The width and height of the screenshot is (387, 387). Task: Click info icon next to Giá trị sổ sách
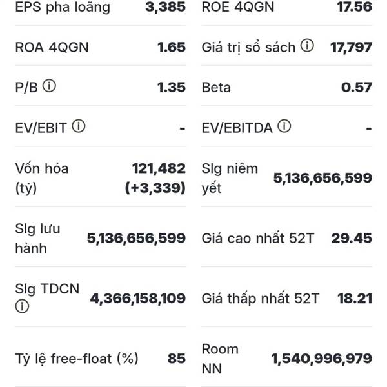click(308, 46)
